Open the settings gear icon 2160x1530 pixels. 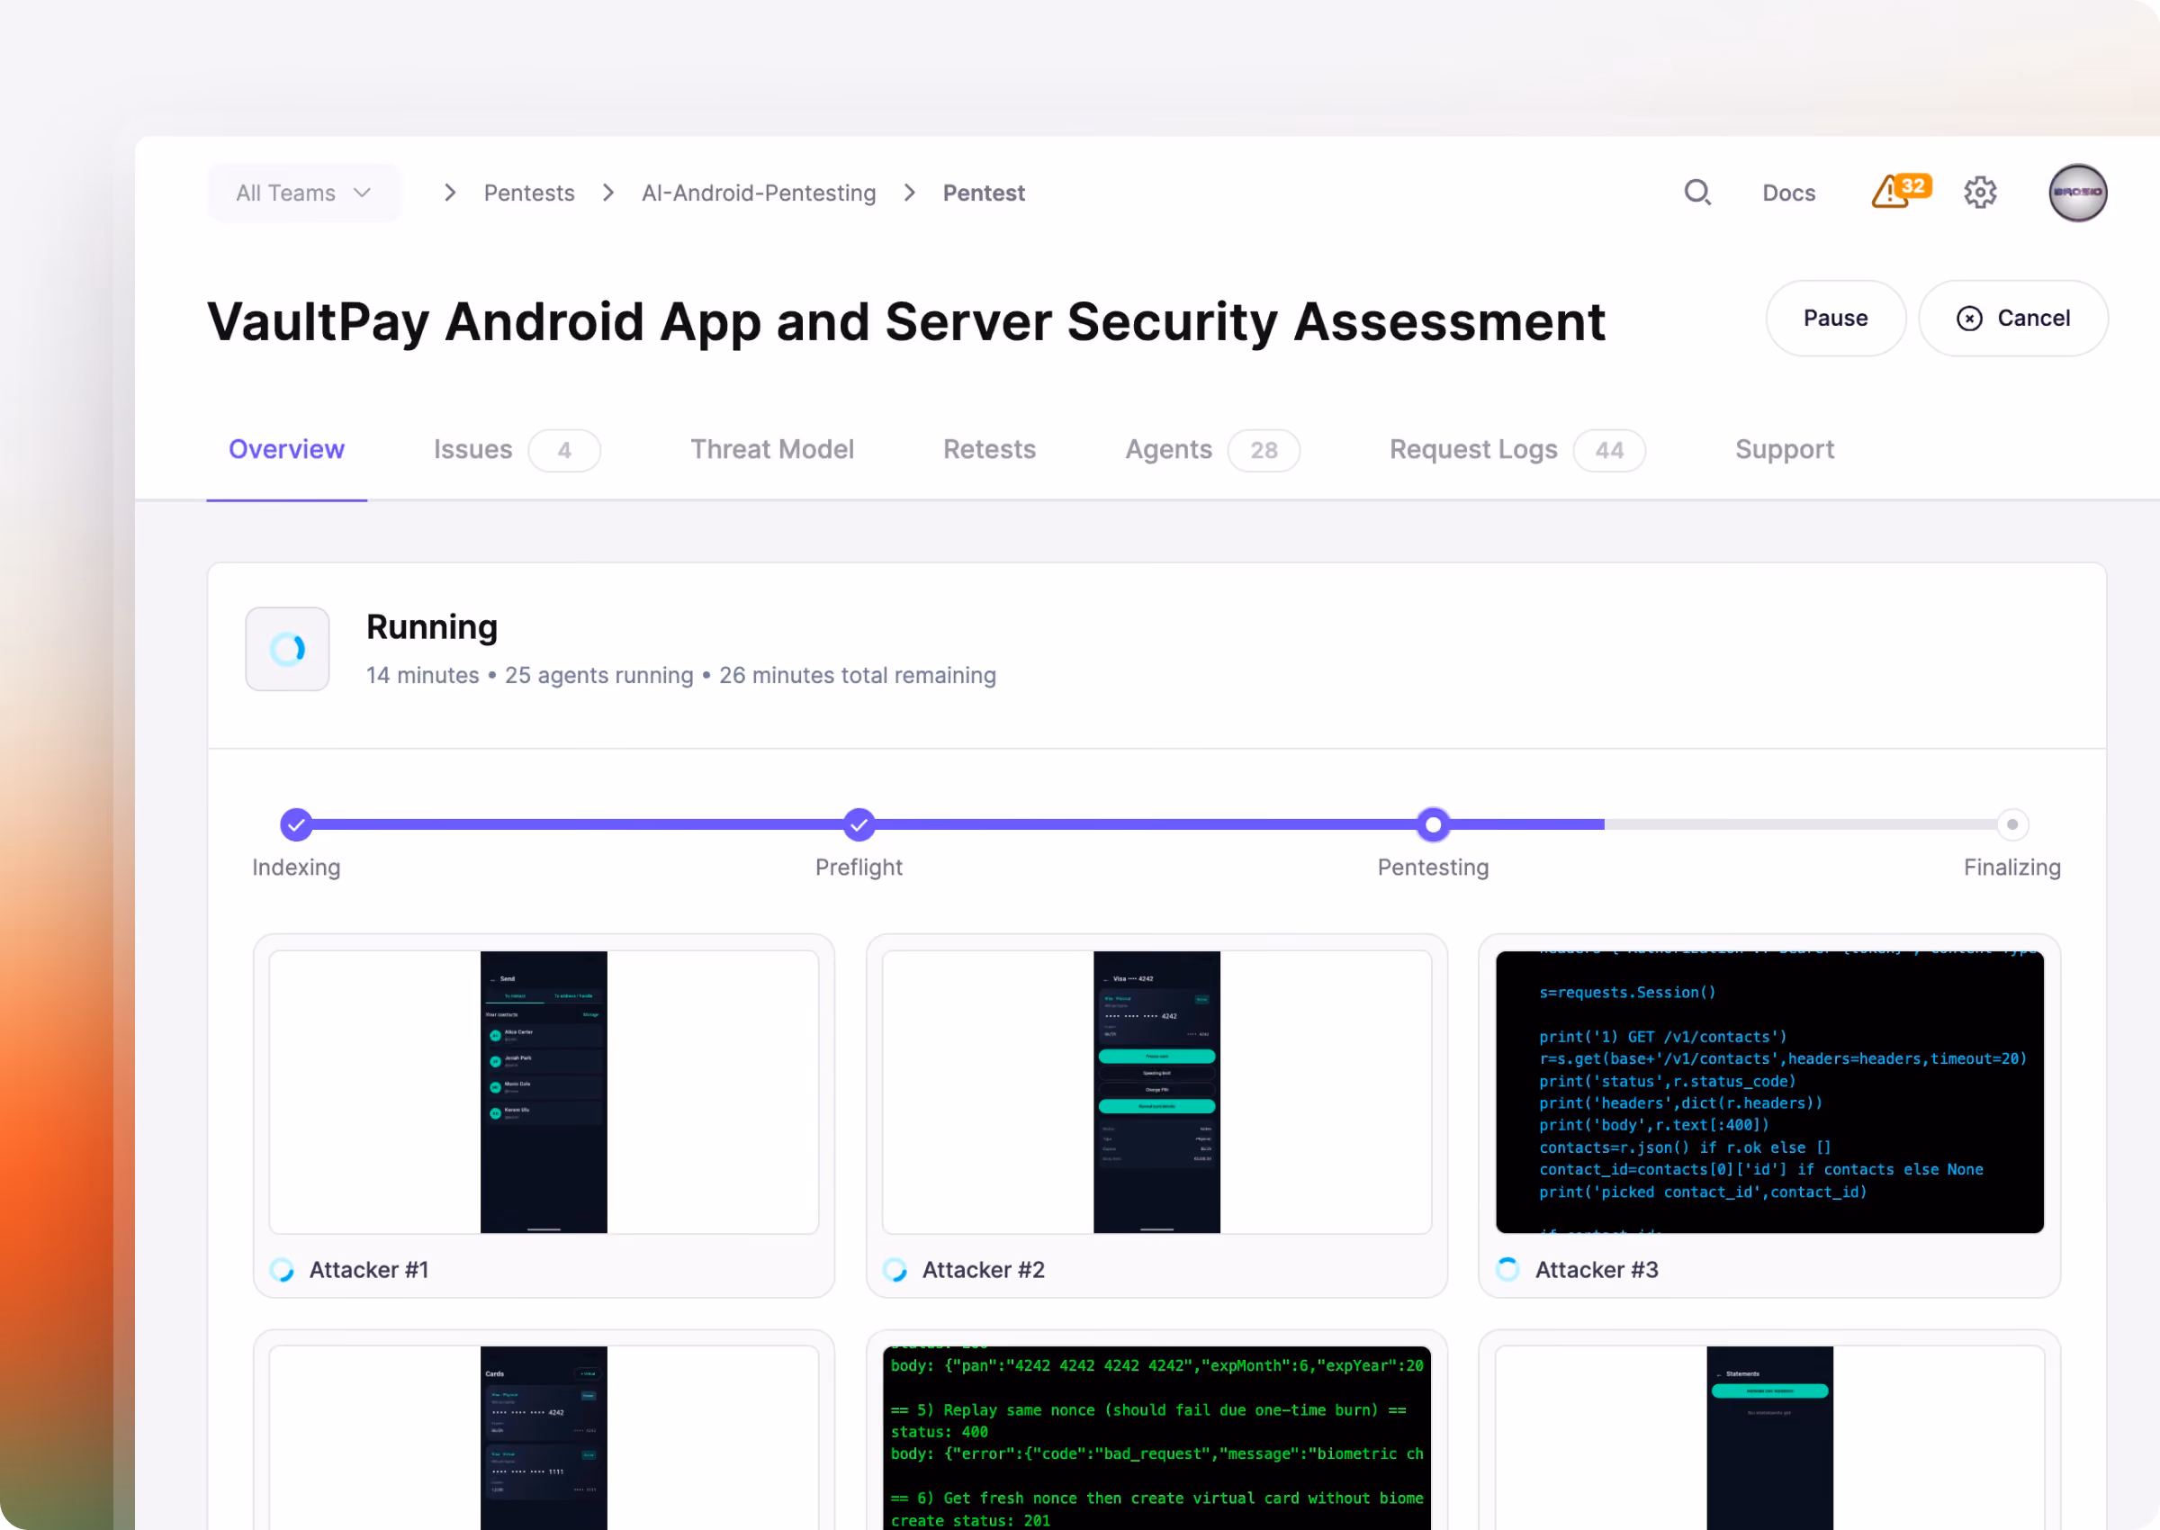click(1980, 193)
